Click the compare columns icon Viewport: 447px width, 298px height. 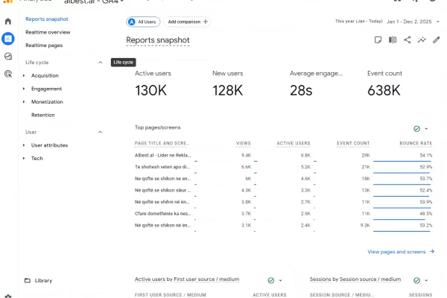click(393, 40)
